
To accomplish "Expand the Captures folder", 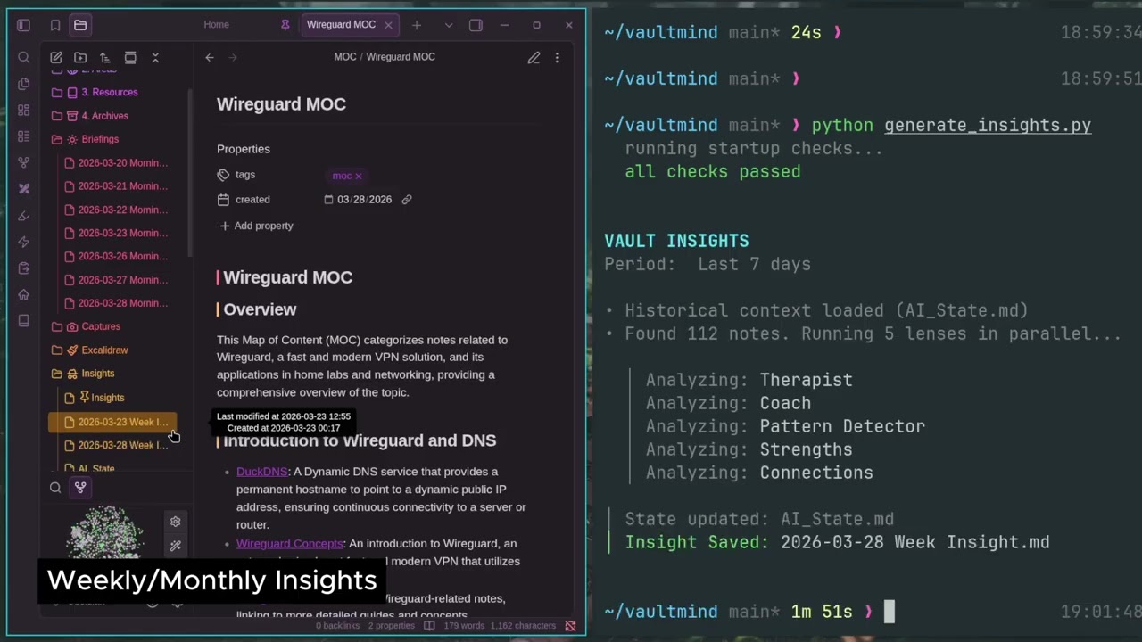I will pyautogui.click(x=101, y=326).
